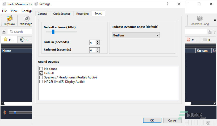The image size is (217, 126).
Task: Click the Fade out seconds value field
Action: click(x=93, y=50)
